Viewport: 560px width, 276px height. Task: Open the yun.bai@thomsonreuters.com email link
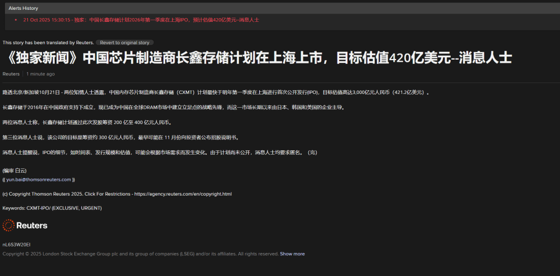coord(38,179)
